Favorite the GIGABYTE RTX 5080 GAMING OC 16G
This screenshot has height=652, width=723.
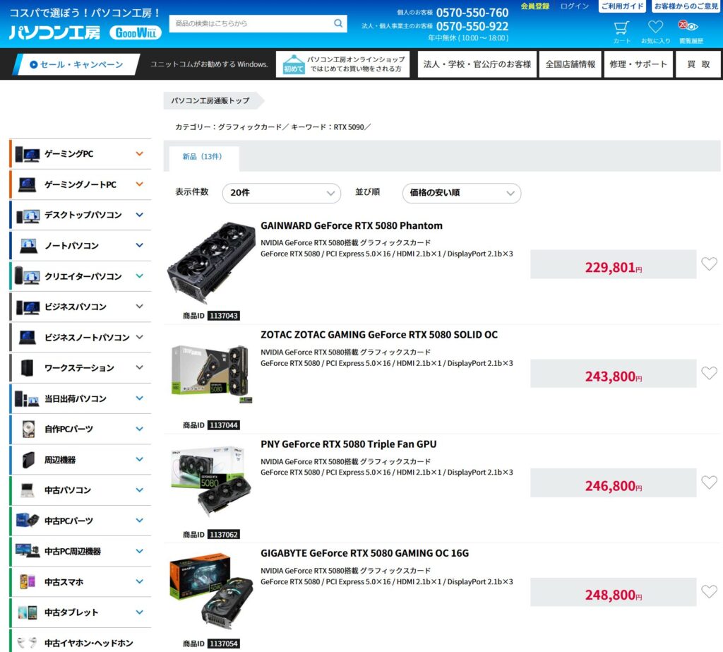[x=709, y=591]
